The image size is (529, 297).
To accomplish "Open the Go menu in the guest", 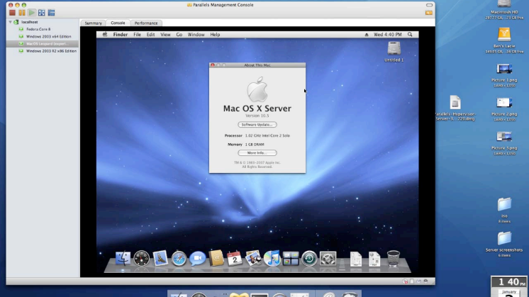I will tap(179, 35).
